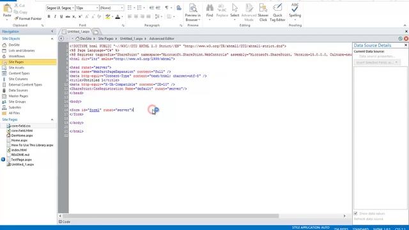This screenshot has width=409, height=230.
Task: Collapse the ribbon with the arrow
Action: (x=405, y=26)
